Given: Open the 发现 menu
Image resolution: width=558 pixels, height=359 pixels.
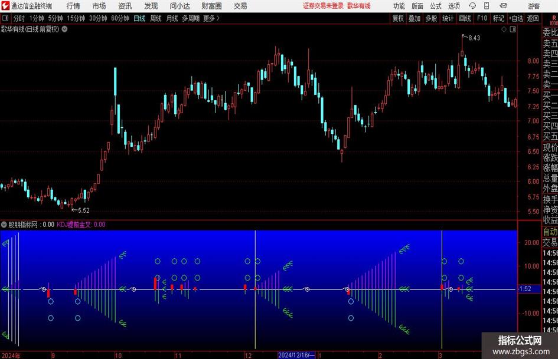Looking at the screenshot, I should point(151,6).
